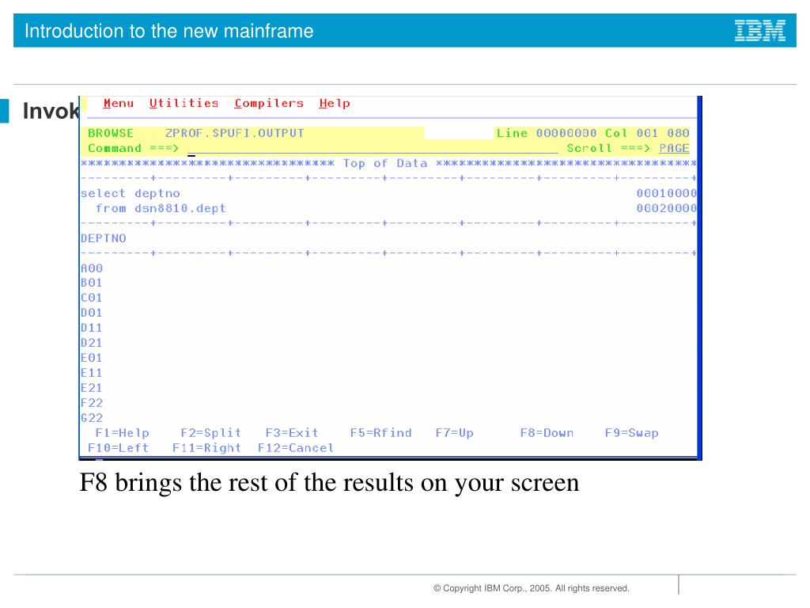Click result row D11
Viewport: 810px width, 608px height.
92,328
